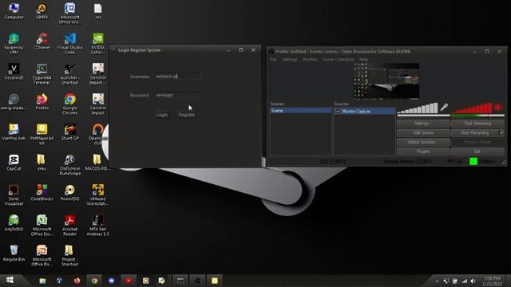Launch Sonic Visualiser from the desktop
Viewport: 511px width, 287px height.
(x=14, y=195)
